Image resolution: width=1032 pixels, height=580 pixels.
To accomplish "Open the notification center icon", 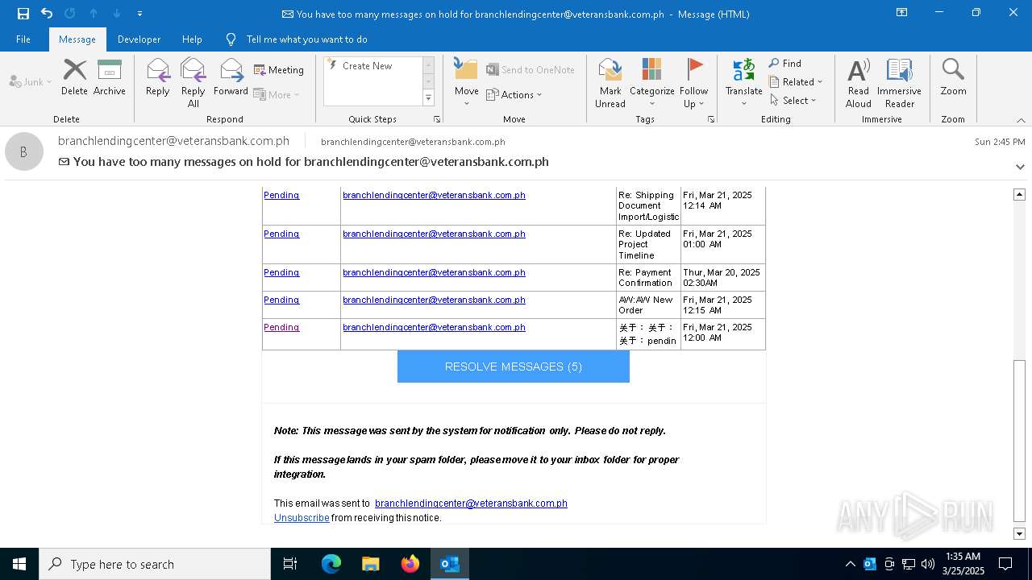I will coord(1005,564).
